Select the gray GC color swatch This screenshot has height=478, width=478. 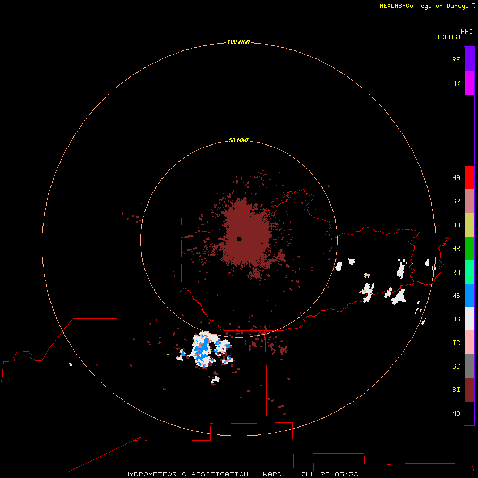tap(469, 366)
